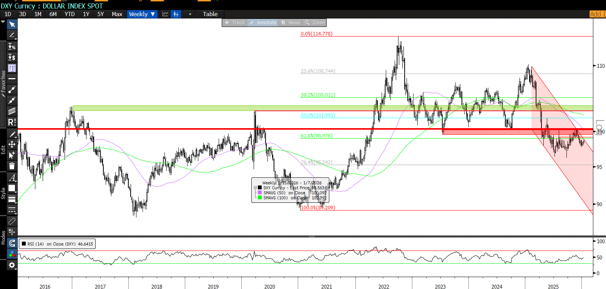
Task: Open the settings gear in toolbar
Action: pyautogui.click(x=12, y=265)
